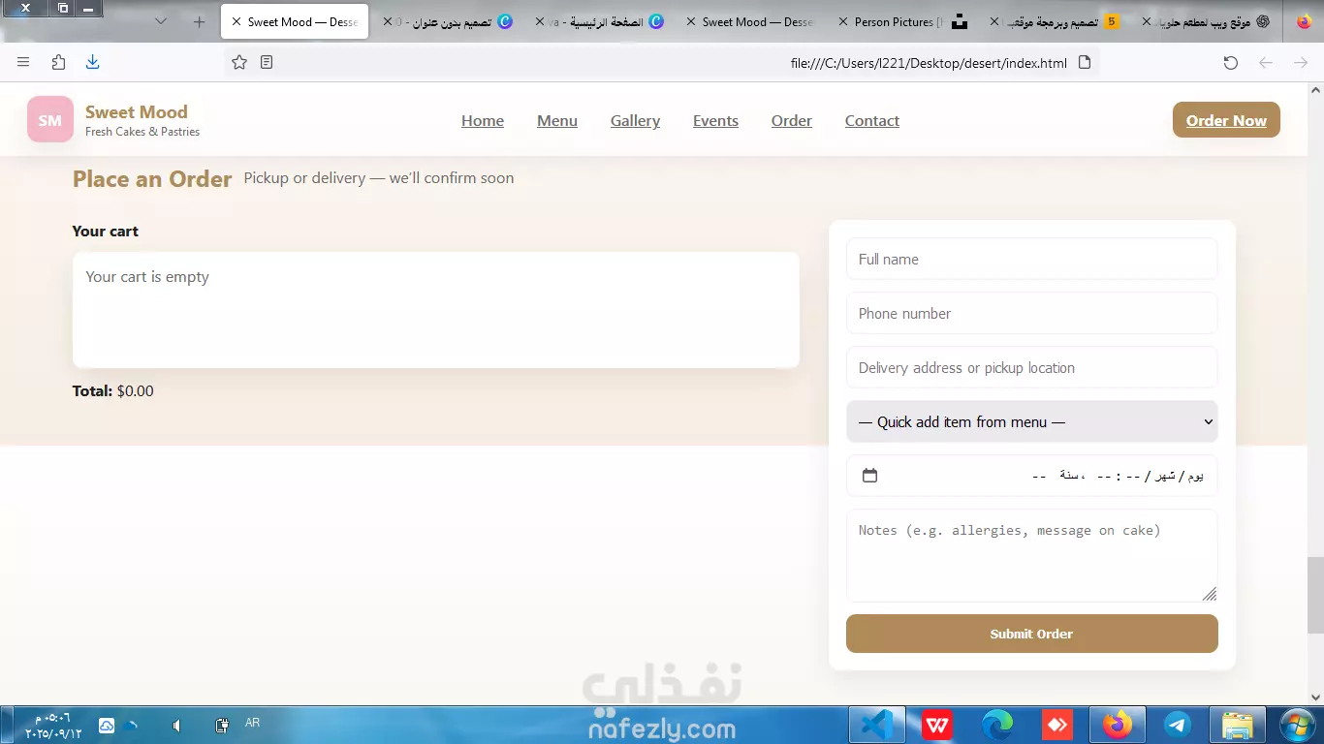Viewport: 1324px width, 744px height.
Task: Open the red AnyDesk taskbar icon
Action: (x=1056, y=725)
